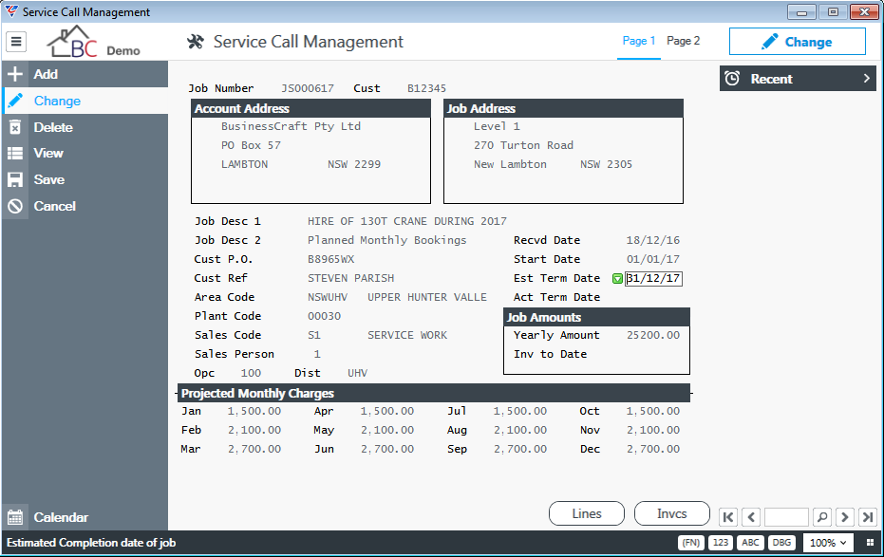Click the Delete trash icon

(x=15, y=127)
